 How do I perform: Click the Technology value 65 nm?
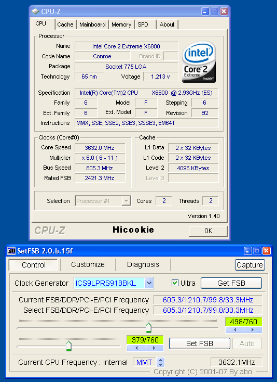(x=89, y=77)
